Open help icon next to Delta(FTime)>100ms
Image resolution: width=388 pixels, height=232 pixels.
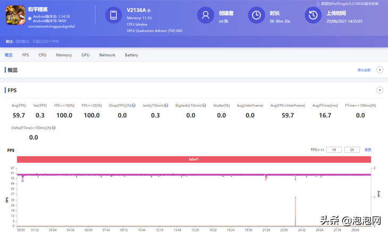54,128
